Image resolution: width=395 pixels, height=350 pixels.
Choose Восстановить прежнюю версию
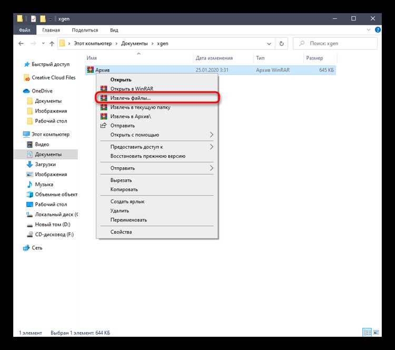point(157,156)
